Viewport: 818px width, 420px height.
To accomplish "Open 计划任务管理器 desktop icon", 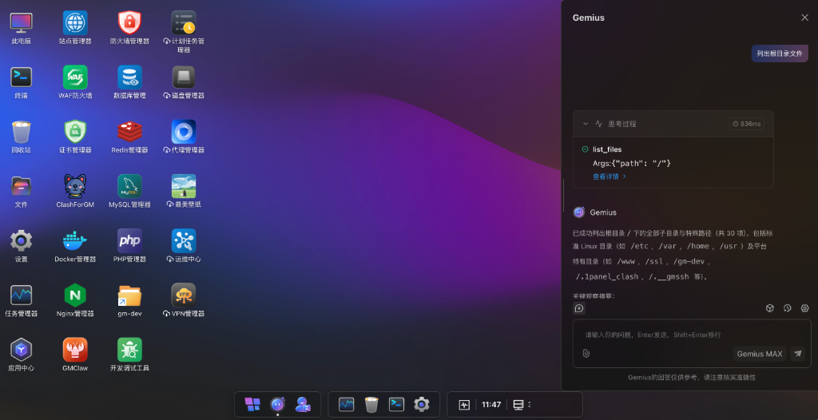I will (184, 23).
